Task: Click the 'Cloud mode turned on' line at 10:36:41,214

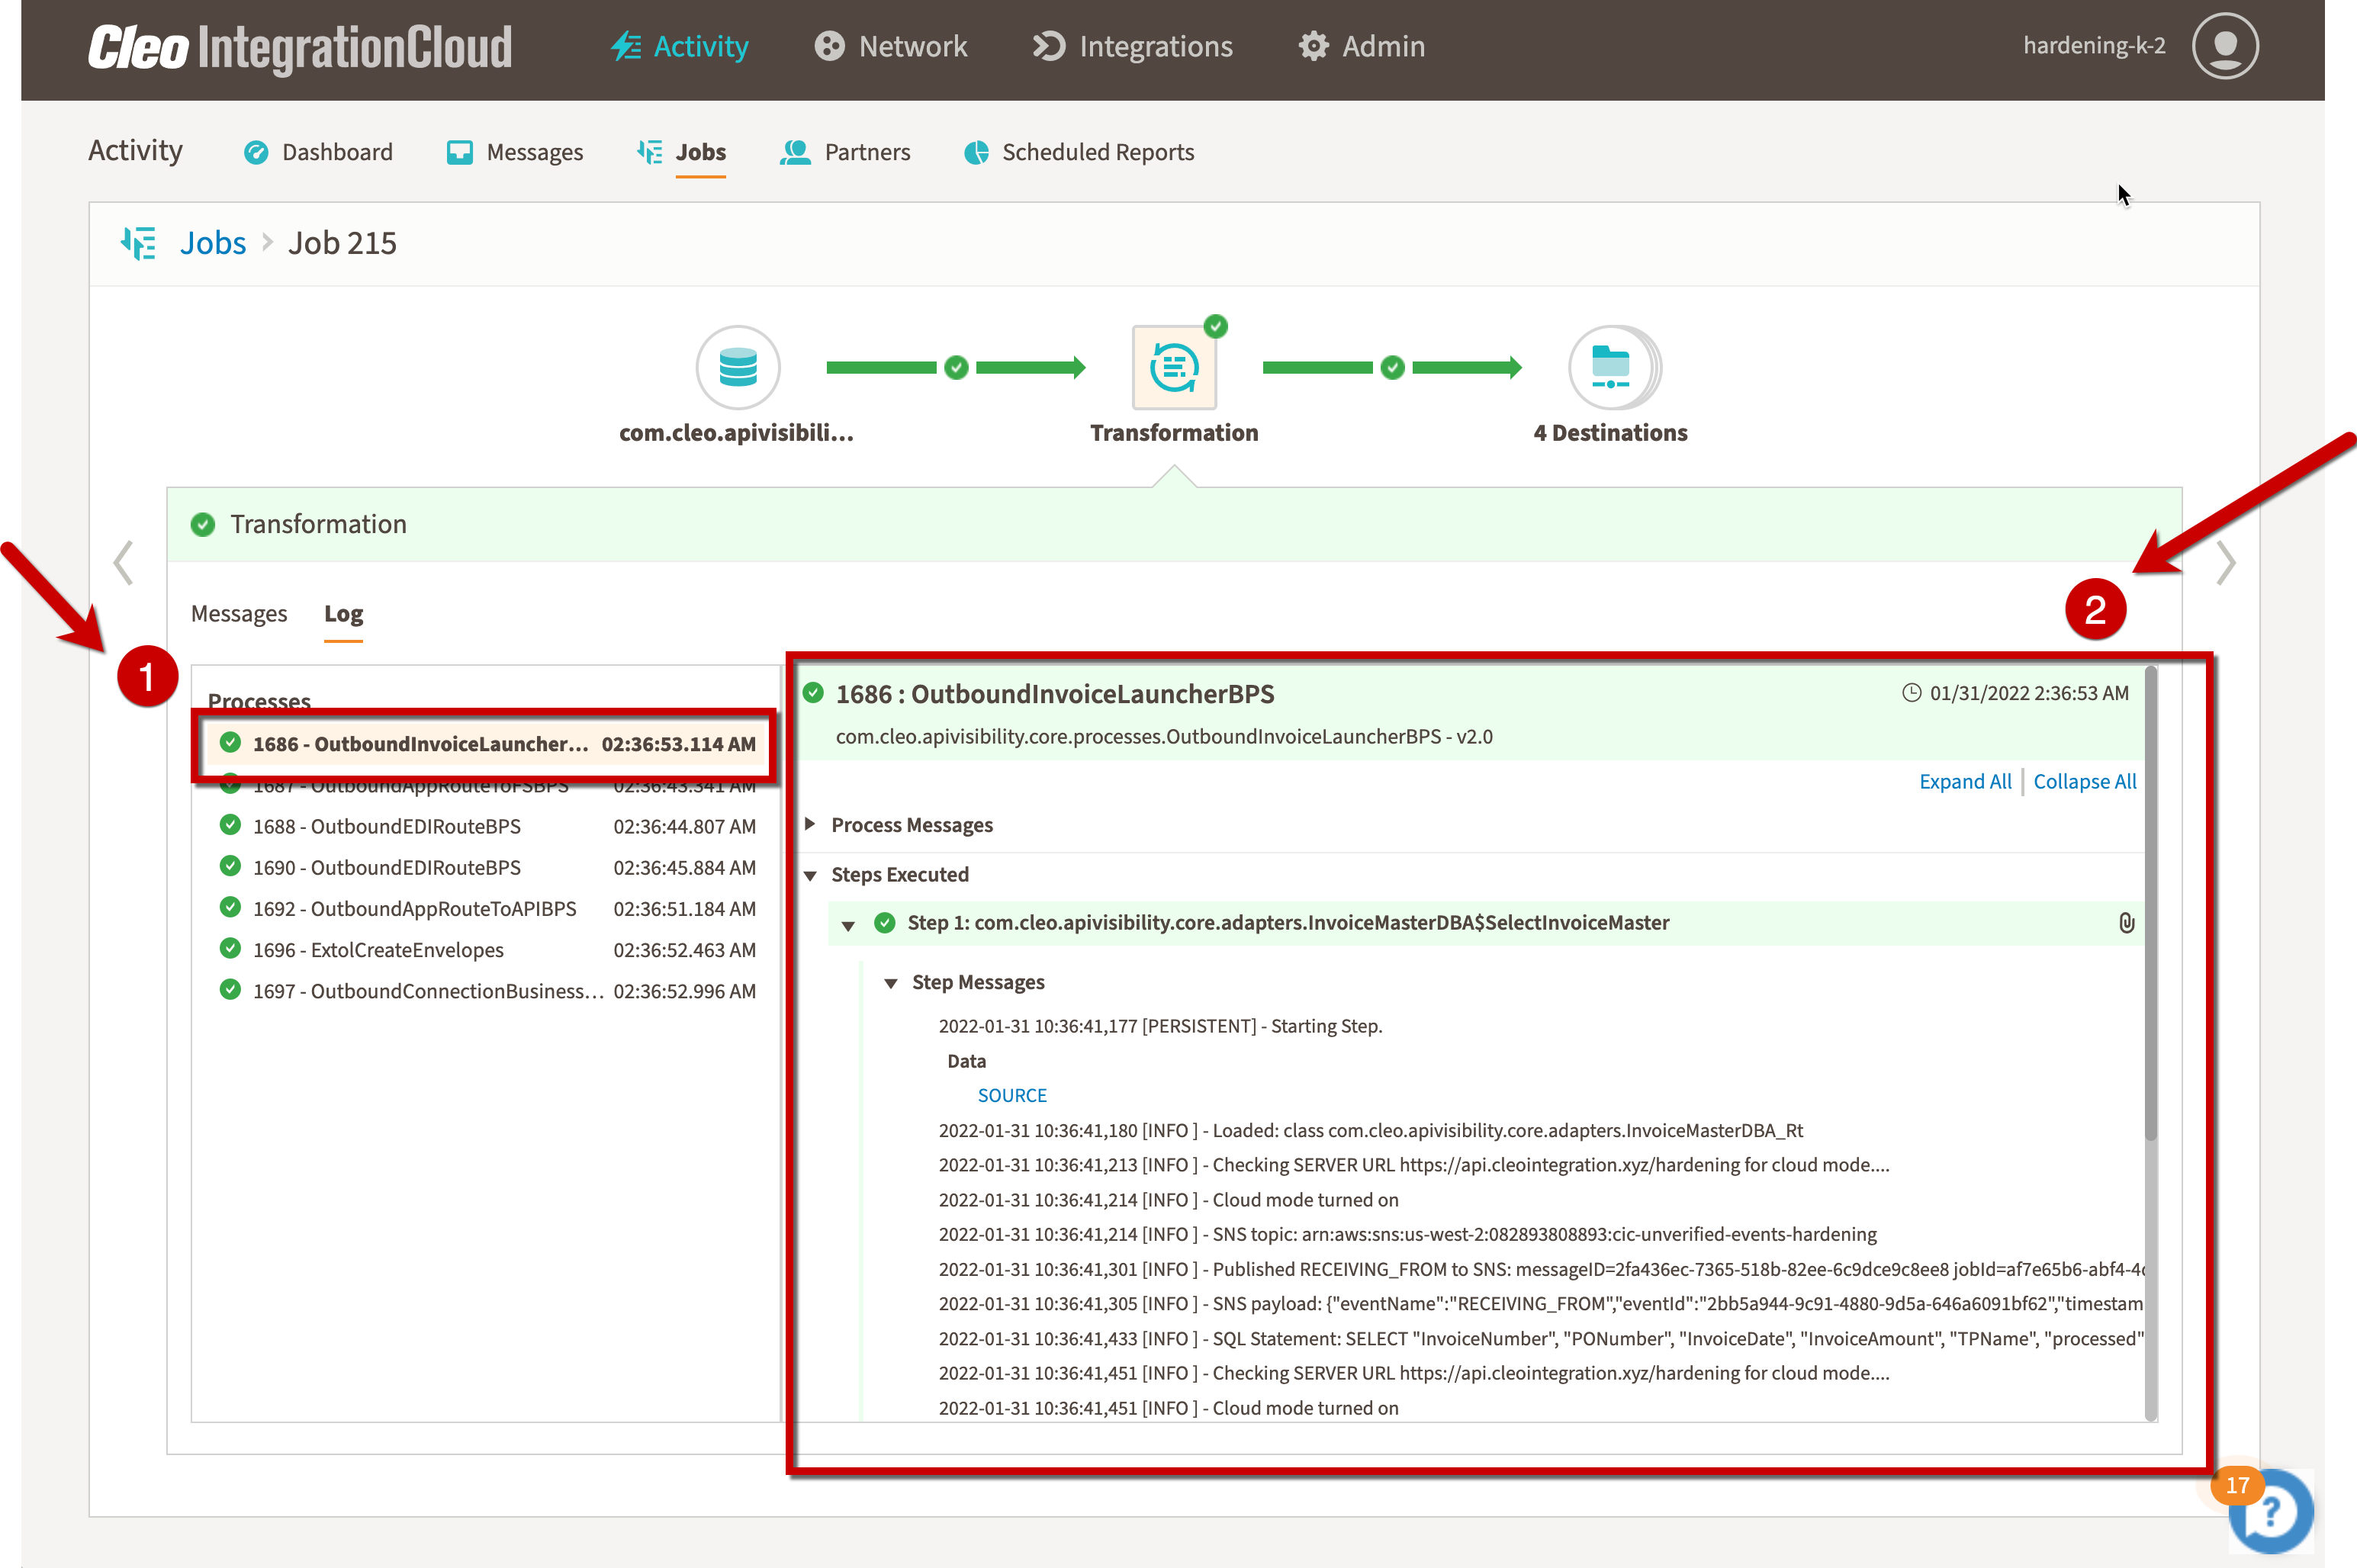Action: click(1168, 1200)
